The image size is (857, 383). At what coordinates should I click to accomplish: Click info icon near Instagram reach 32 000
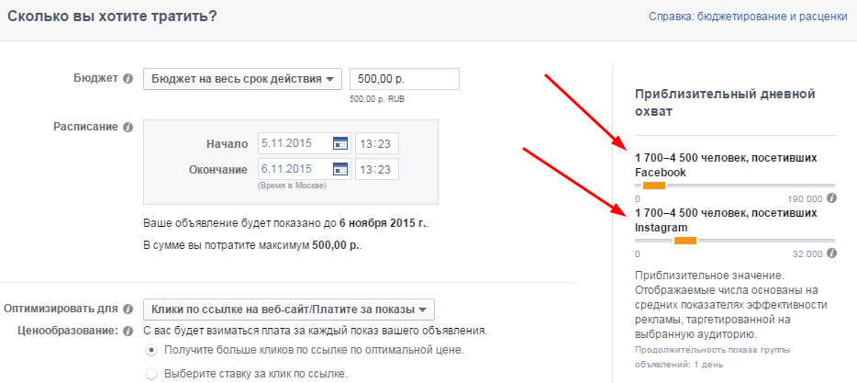(831, 253)
